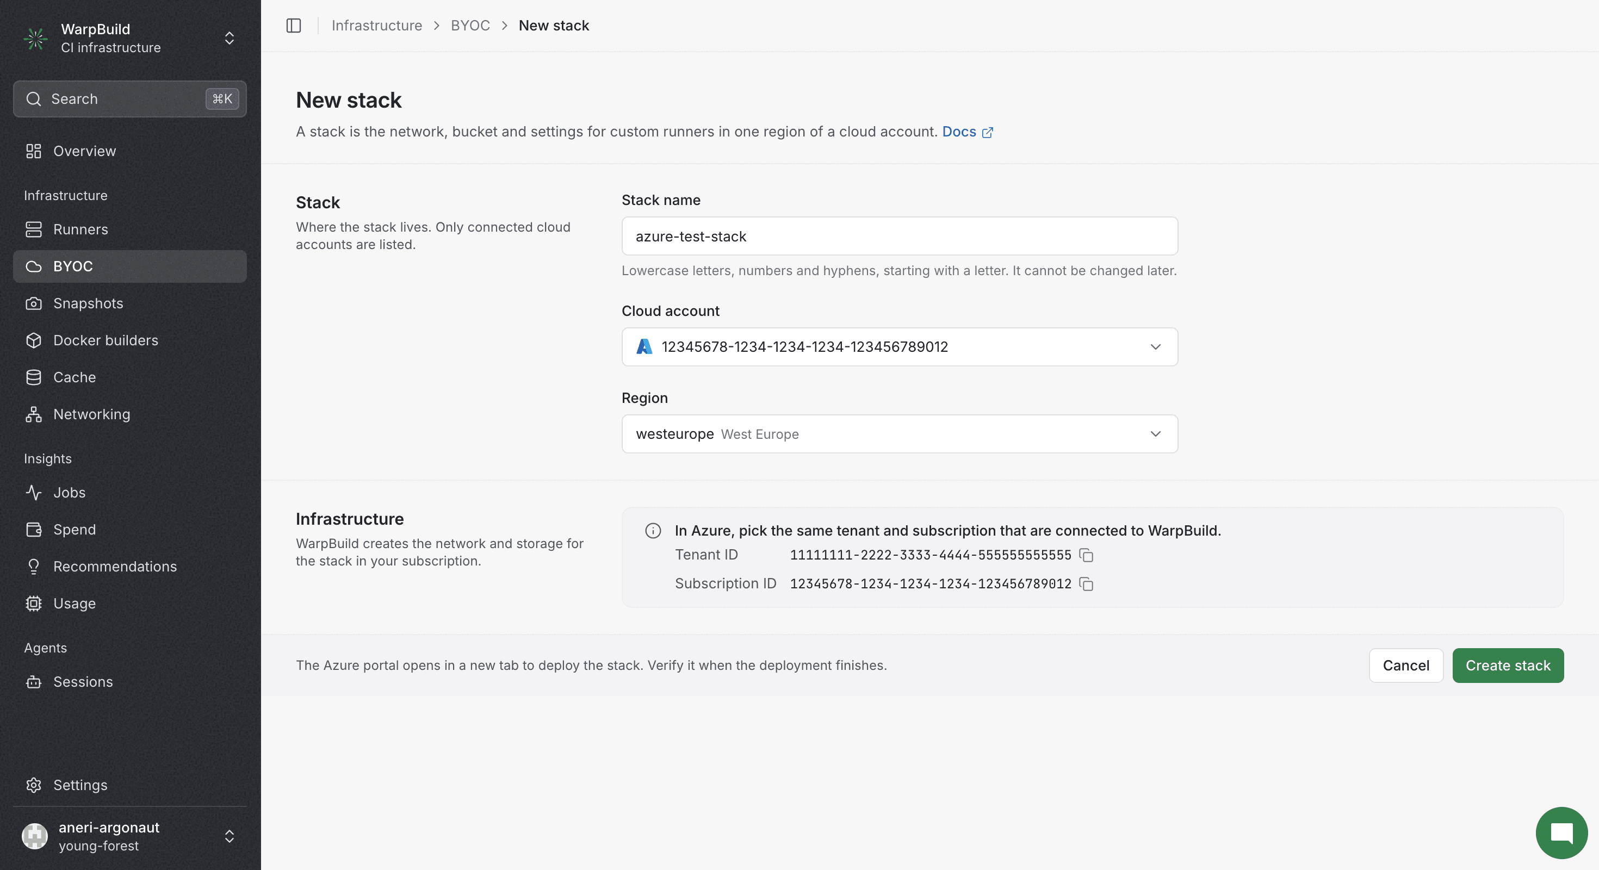1599x870 pixels.
Task: Open the Cloud account dropdown
Action: pos(900,347)
